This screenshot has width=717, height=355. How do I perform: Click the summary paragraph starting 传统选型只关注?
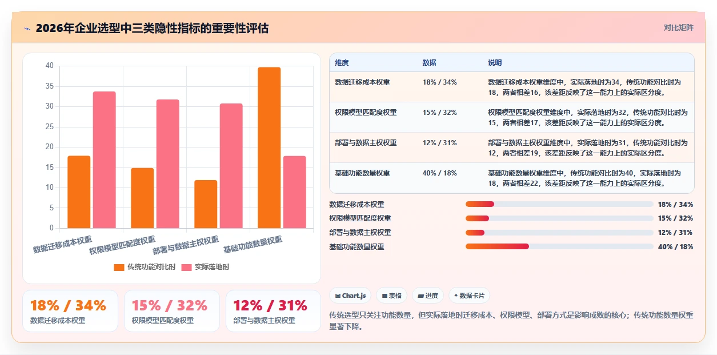(x=512, y=321)
